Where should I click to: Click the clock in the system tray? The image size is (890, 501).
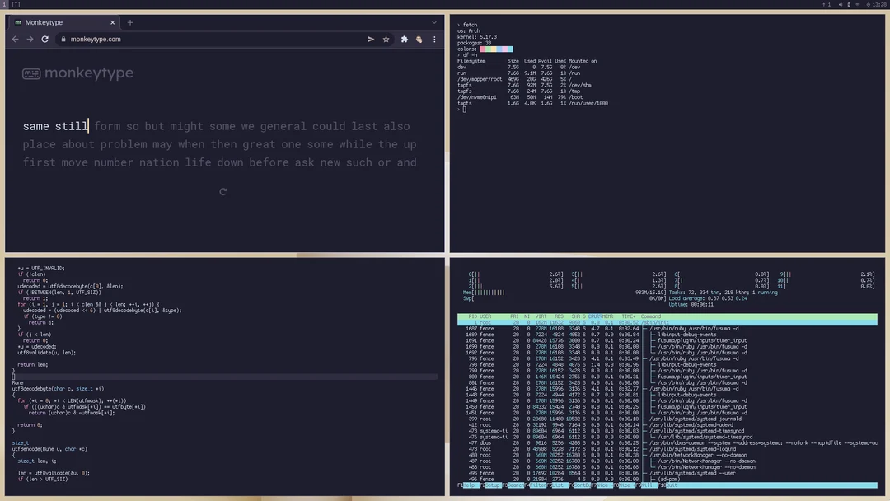coord(878,4)
